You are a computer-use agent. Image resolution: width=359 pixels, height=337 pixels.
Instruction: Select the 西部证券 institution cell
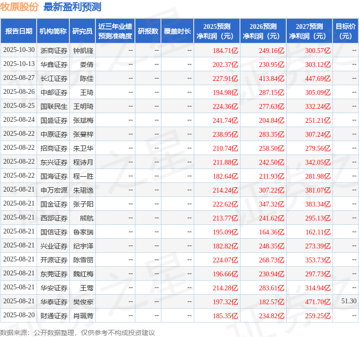(54, 218)
